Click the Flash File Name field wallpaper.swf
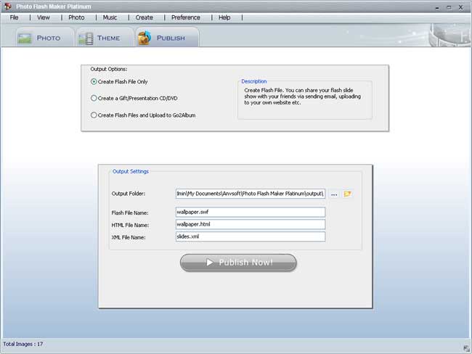 (251, 212)
